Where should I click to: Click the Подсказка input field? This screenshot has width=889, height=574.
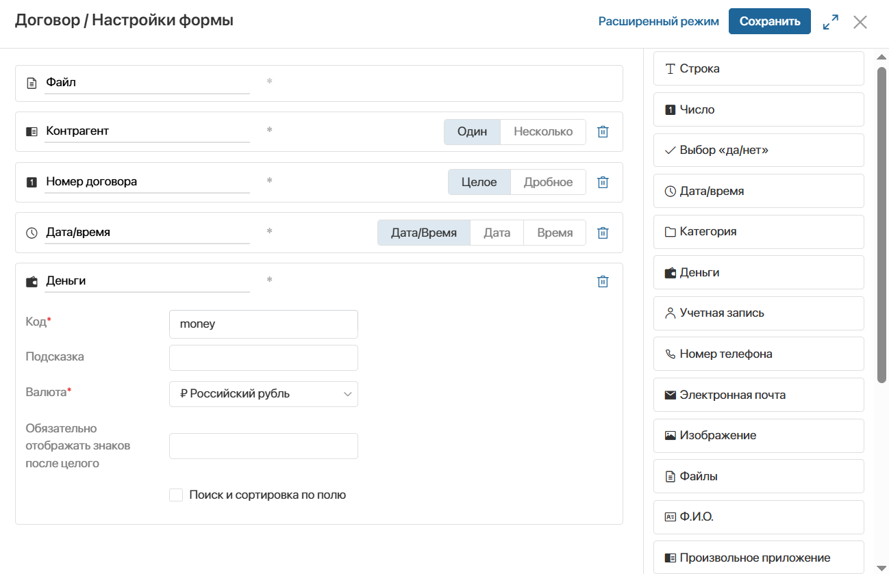pyautogui.click(x=264, y=358)
